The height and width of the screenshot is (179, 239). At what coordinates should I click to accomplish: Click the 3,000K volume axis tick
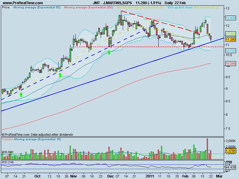(x=231, y=141)
